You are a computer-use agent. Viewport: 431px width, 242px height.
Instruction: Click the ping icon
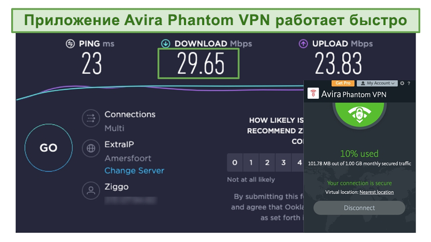tap(71, 44)
